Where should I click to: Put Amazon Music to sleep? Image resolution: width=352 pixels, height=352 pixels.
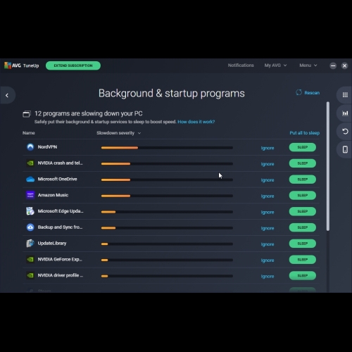click(x=303, y=196)
